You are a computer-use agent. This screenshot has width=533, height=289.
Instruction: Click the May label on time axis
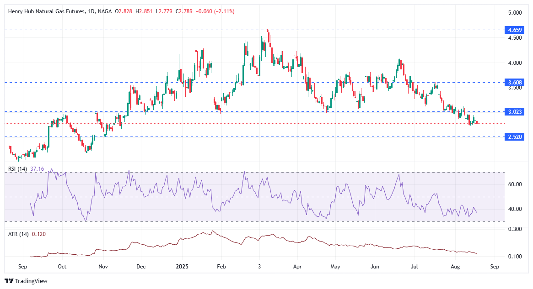point(335,266)
